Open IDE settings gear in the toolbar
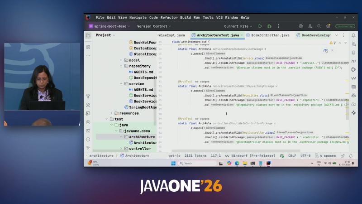362x204 pixels. tap(328, 26)
